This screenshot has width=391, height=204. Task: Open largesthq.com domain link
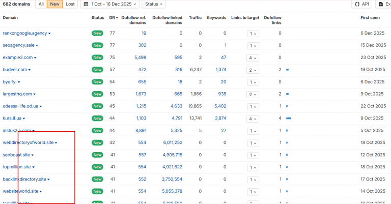click(x=17, y=94)
